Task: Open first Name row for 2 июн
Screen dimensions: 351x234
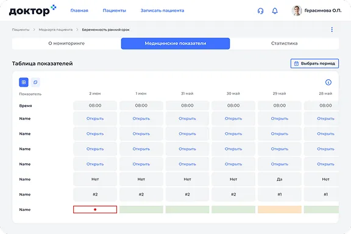Action: [x=95, y=118]
